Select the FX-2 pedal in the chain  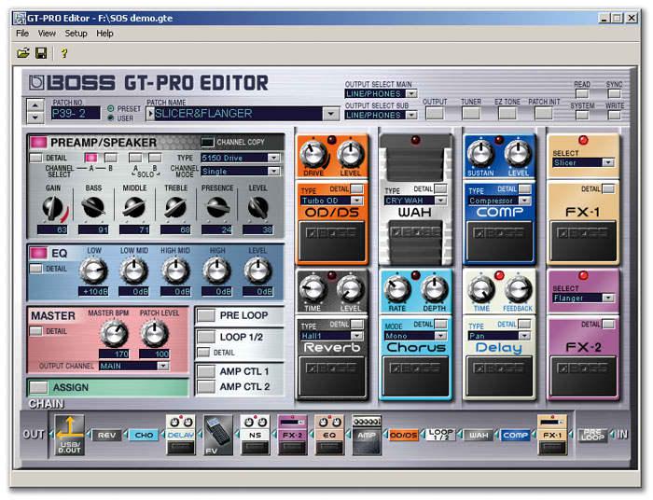(292, 435)
